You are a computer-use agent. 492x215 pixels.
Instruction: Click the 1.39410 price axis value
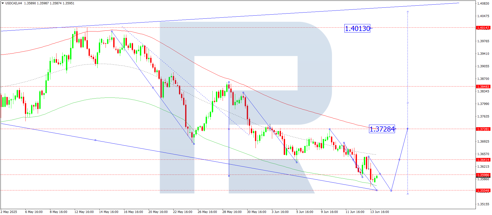(x=483, y=53)
